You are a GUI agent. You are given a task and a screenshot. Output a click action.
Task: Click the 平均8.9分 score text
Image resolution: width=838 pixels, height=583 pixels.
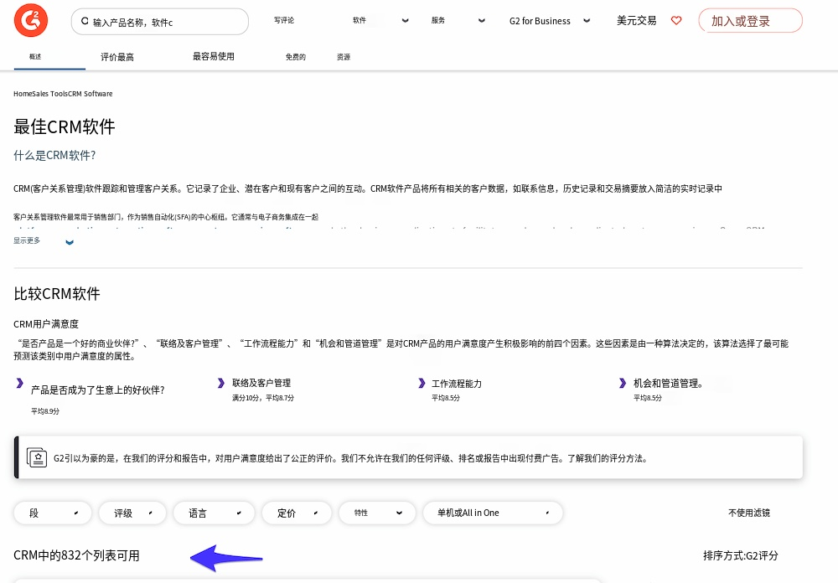coord(45,411)
